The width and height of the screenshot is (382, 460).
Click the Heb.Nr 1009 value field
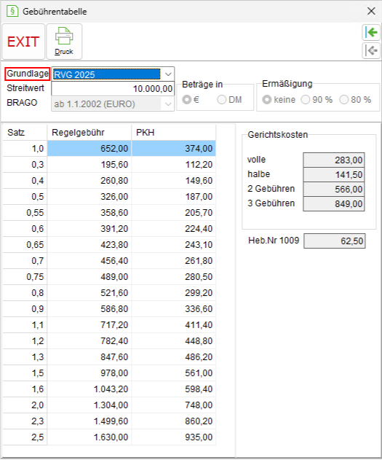point(335,241)
